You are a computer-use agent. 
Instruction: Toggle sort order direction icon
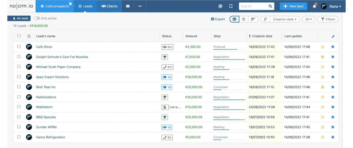pyautogui.click(x=265, y=19)
